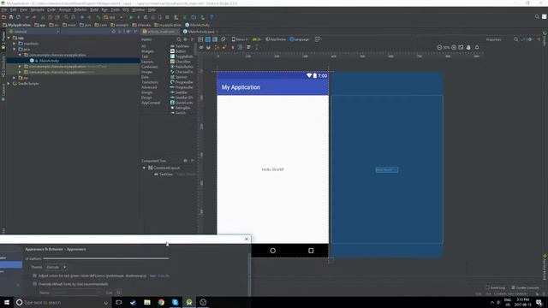548x308 pixels.
Task: Click the search everywhere magnifier at top right
Action: [x=537, y=17]
